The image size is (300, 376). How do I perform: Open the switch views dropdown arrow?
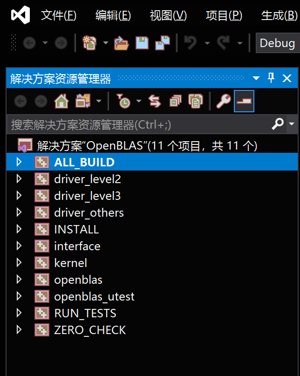pyautogui.click(x=99, y=101)
